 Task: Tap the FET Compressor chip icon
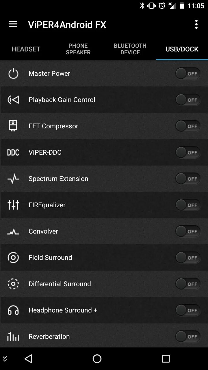13,126
